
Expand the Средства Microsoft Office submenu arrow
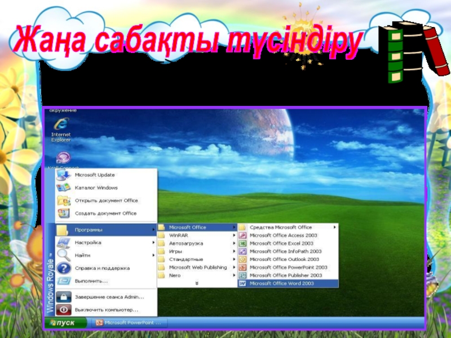coord(335,228)
